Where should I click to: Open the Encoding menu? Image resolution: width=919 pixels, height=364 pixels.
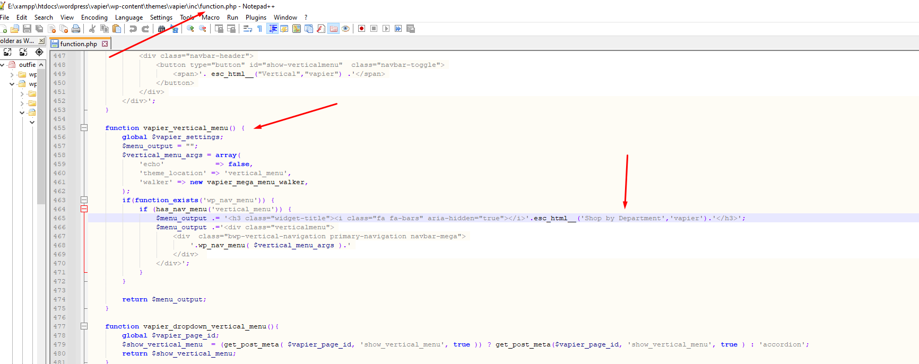[94, 18]
